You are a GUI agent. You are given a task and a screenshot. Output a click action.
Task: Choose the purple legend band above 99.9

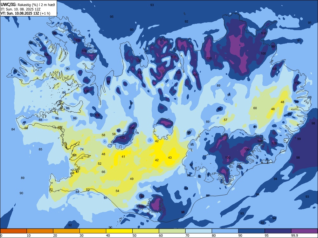[304, 231]
